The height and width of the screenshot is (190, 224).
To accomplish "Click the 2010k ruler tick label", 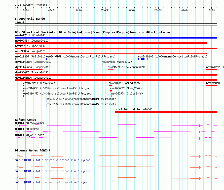I will click(x=25, y=10).
